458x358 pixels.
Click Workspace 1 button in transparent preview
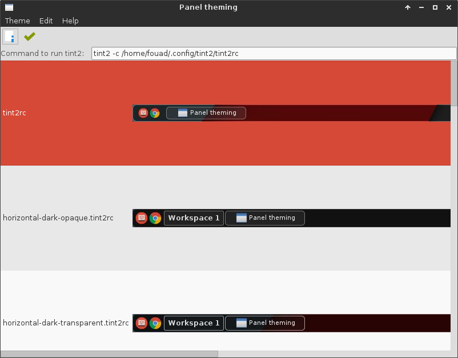pyautogui.click(x=194, y=323)
